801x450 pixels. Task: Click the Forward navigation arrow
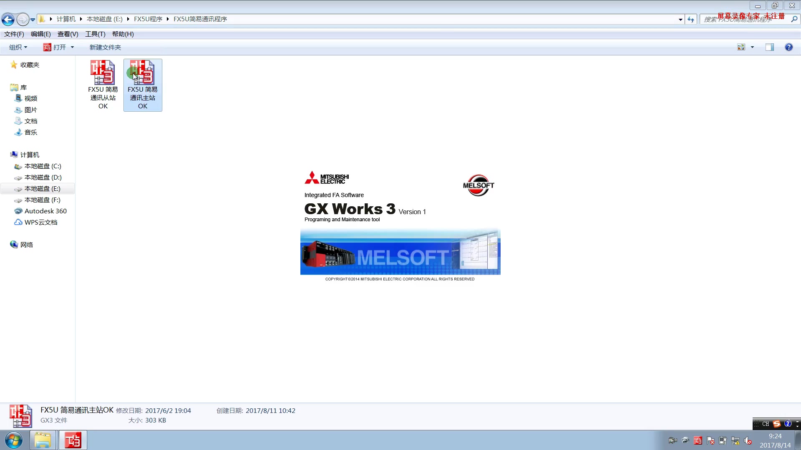tap(23, 19)
